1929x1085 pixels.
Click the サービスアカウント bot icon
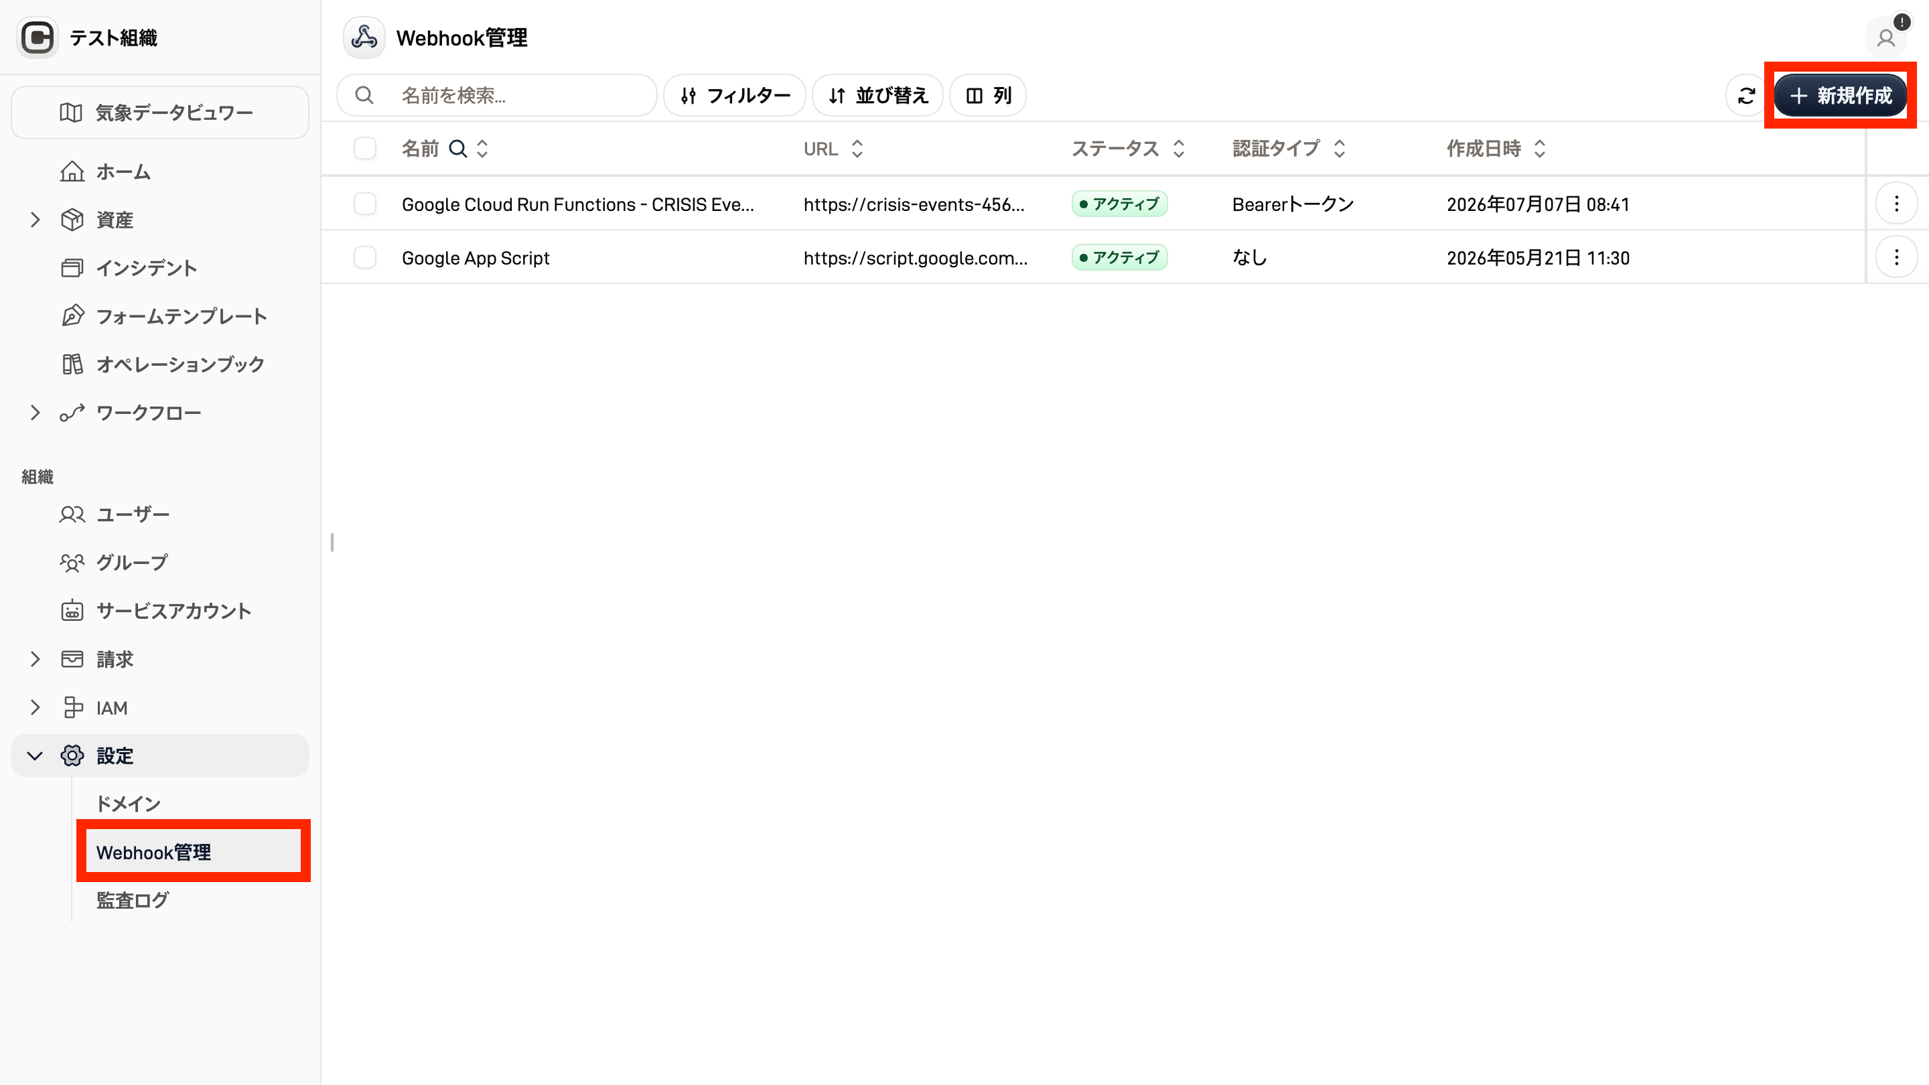pos(72,610)
